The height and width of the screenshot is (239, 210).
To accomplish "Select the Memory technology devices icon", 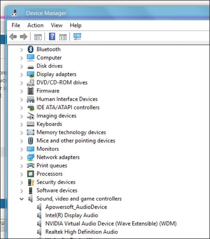I will [x=31, y=132].
